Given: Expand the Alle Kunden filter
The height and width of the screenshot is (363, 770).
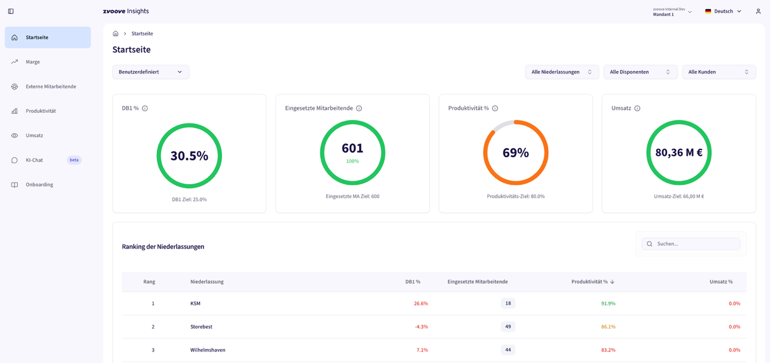Looking at the screenshot, I should 718,72.
